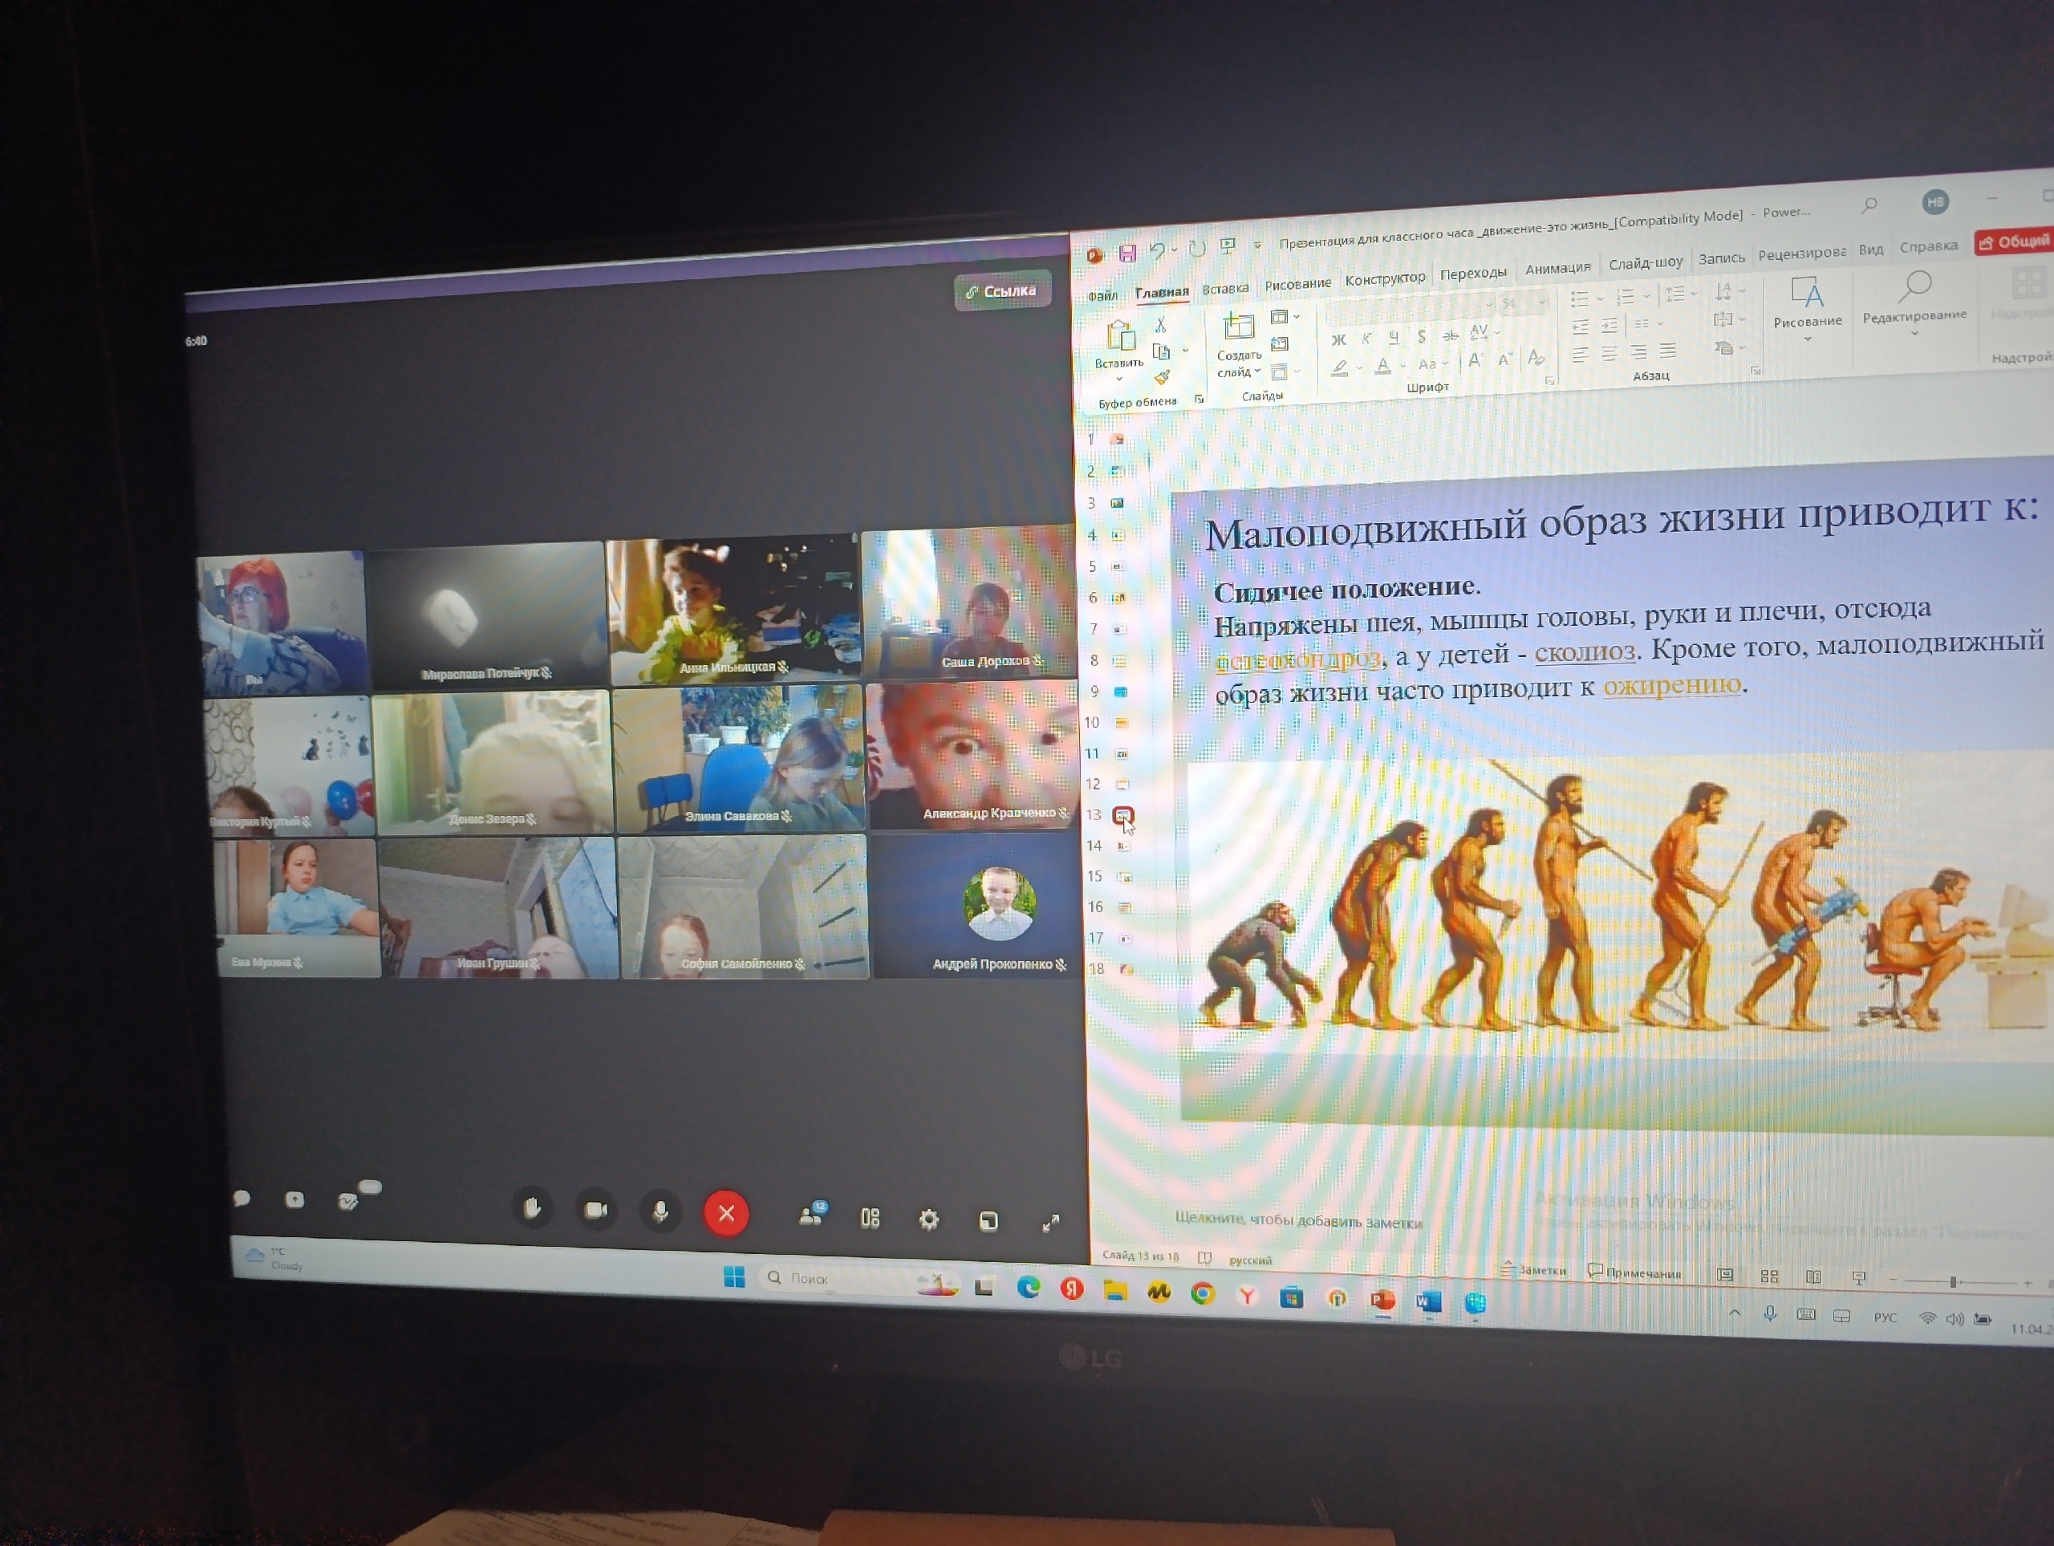Open the bullets list dropdown

(1601, 299)
